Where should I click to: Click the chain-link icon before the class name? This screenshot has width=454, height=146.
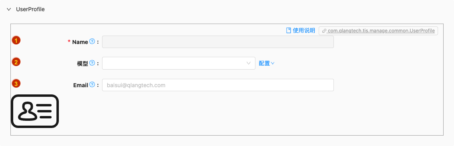(324, 31)
